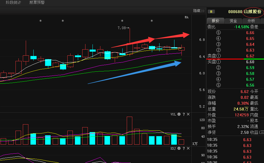Image resolution: width=264 pixels, height=163 pixels.
Task: Open VOL indicator settings gear
Action: [179, 114]
